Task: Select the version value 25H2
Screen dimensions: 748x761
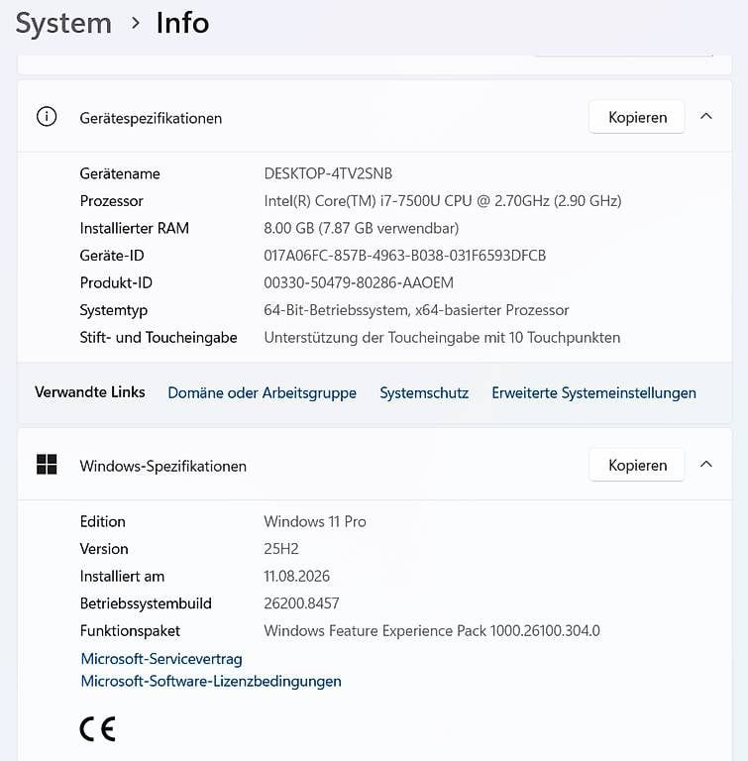Action: [281, 548]
